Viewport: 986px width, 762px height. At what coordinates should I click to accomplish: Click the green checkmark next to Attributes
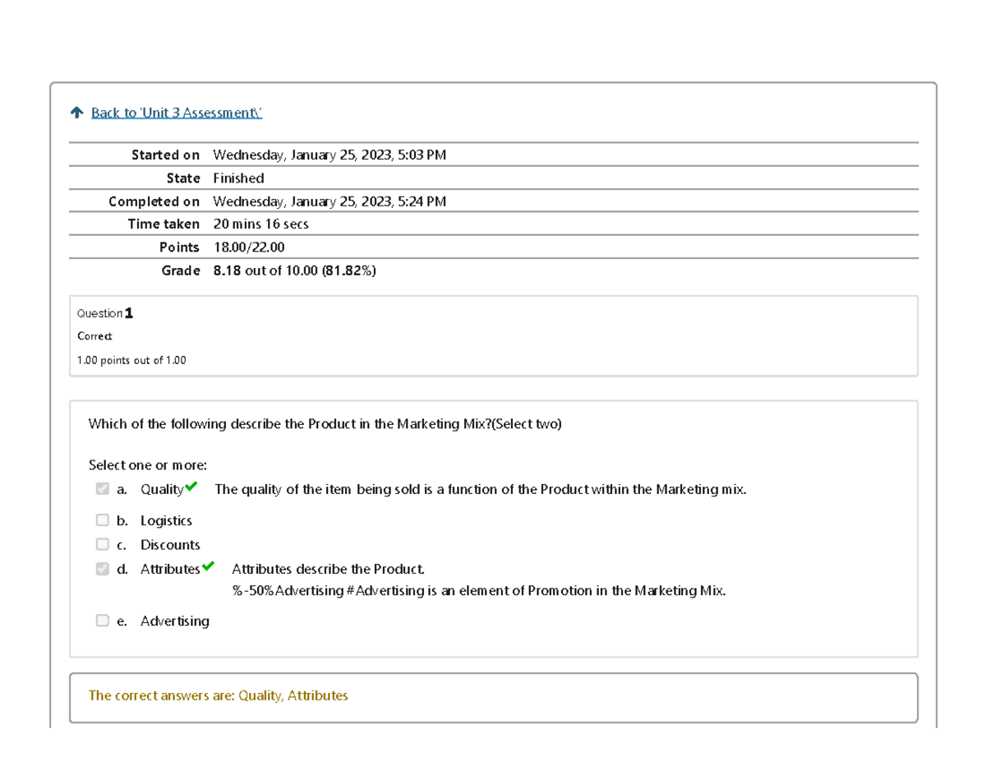tap(208, 566)
